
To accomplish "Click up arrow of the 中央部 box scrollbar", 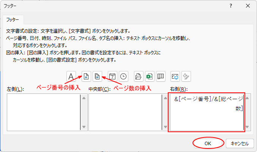I will coord(166,98).
